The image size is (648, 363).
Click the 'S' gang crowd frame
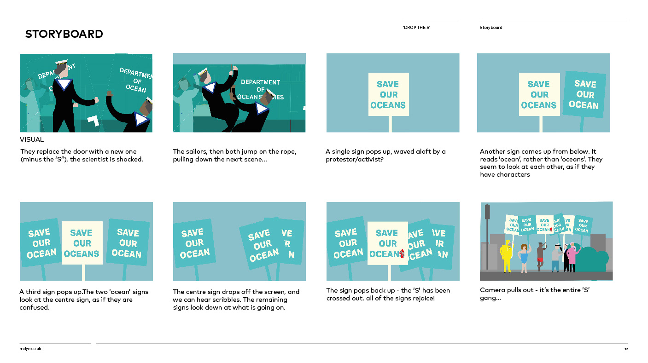tap(546, 241)
